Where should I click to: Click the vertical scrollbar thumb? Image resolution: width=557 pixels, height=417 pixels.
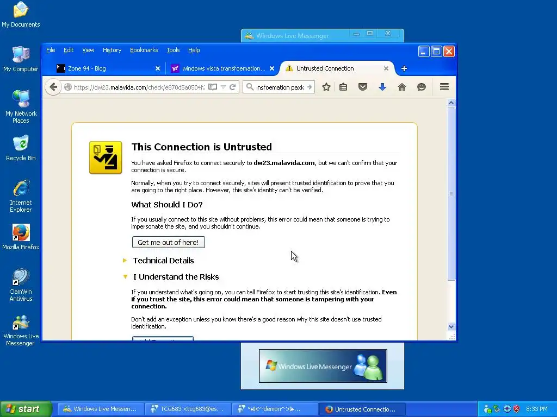pos(451,194)
